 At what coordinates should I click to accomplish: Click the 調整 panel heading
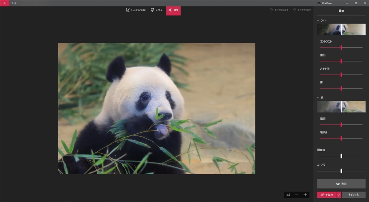[341, 11]
